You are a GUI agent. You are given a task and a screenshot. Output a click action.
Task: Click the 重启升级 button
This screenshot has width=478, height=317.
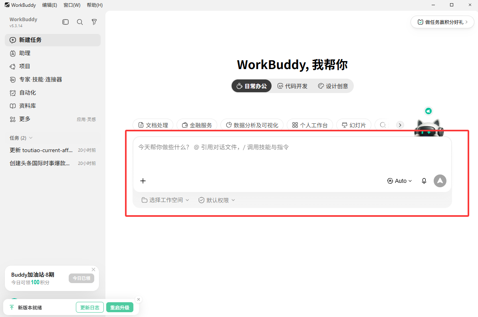pos(120,307)
